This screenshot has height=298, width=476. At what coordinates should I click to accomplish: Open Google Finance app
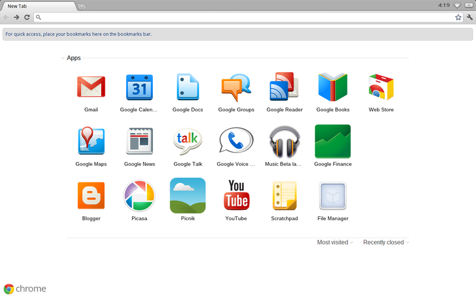pos(333,141)
